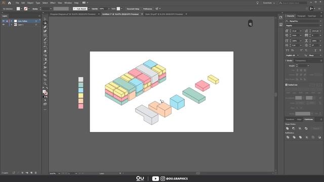The width and height of the screenshot is (324, 182).
Task: Click the Divide pathfinder icon
Action: click(288, 137)
